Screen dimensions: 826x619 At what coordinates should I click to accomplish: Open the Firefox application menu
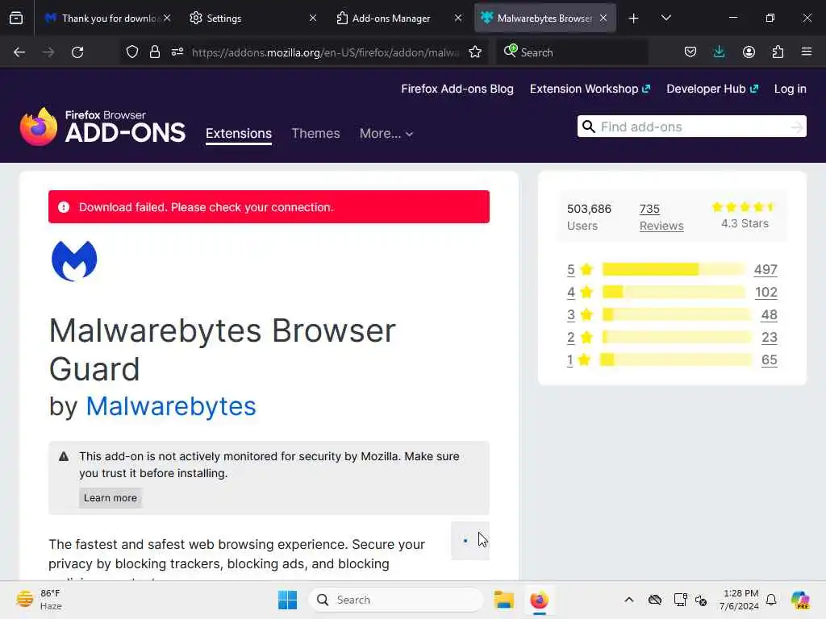807,52
